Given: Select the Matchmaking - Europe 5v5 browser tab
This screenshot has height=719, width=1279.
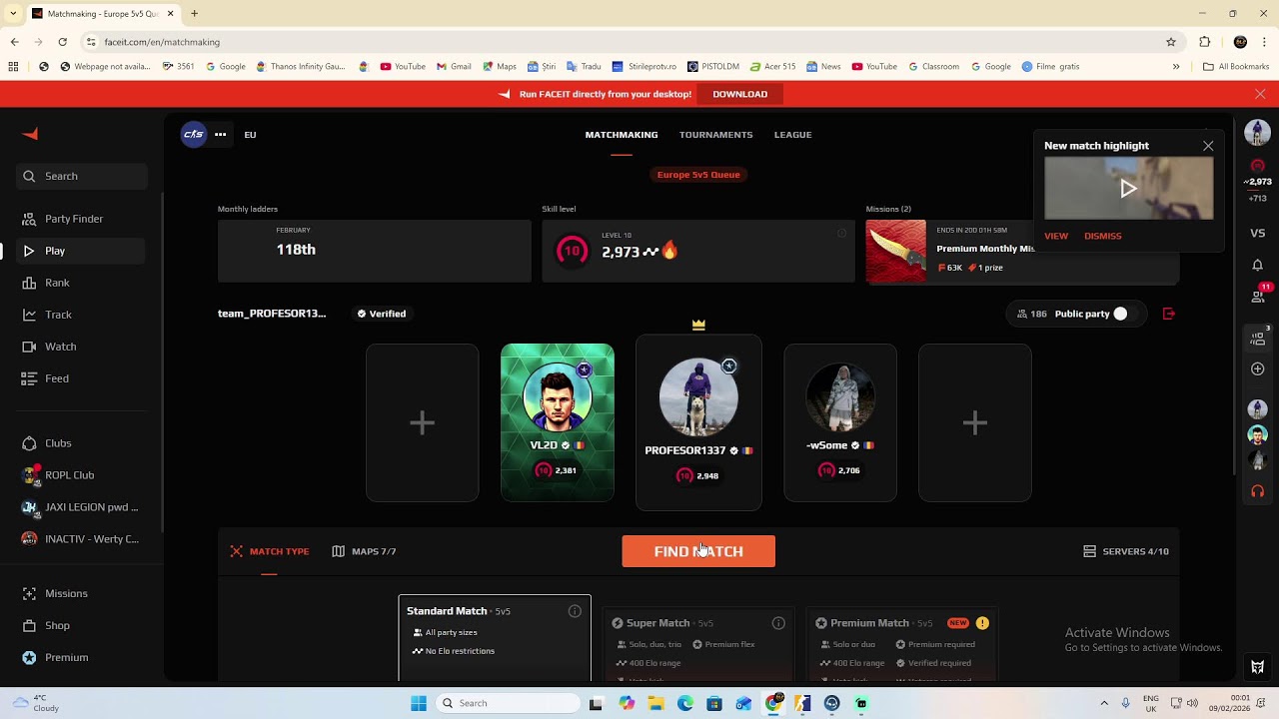Looking at the screenshot, I should (x=103, y=14).
